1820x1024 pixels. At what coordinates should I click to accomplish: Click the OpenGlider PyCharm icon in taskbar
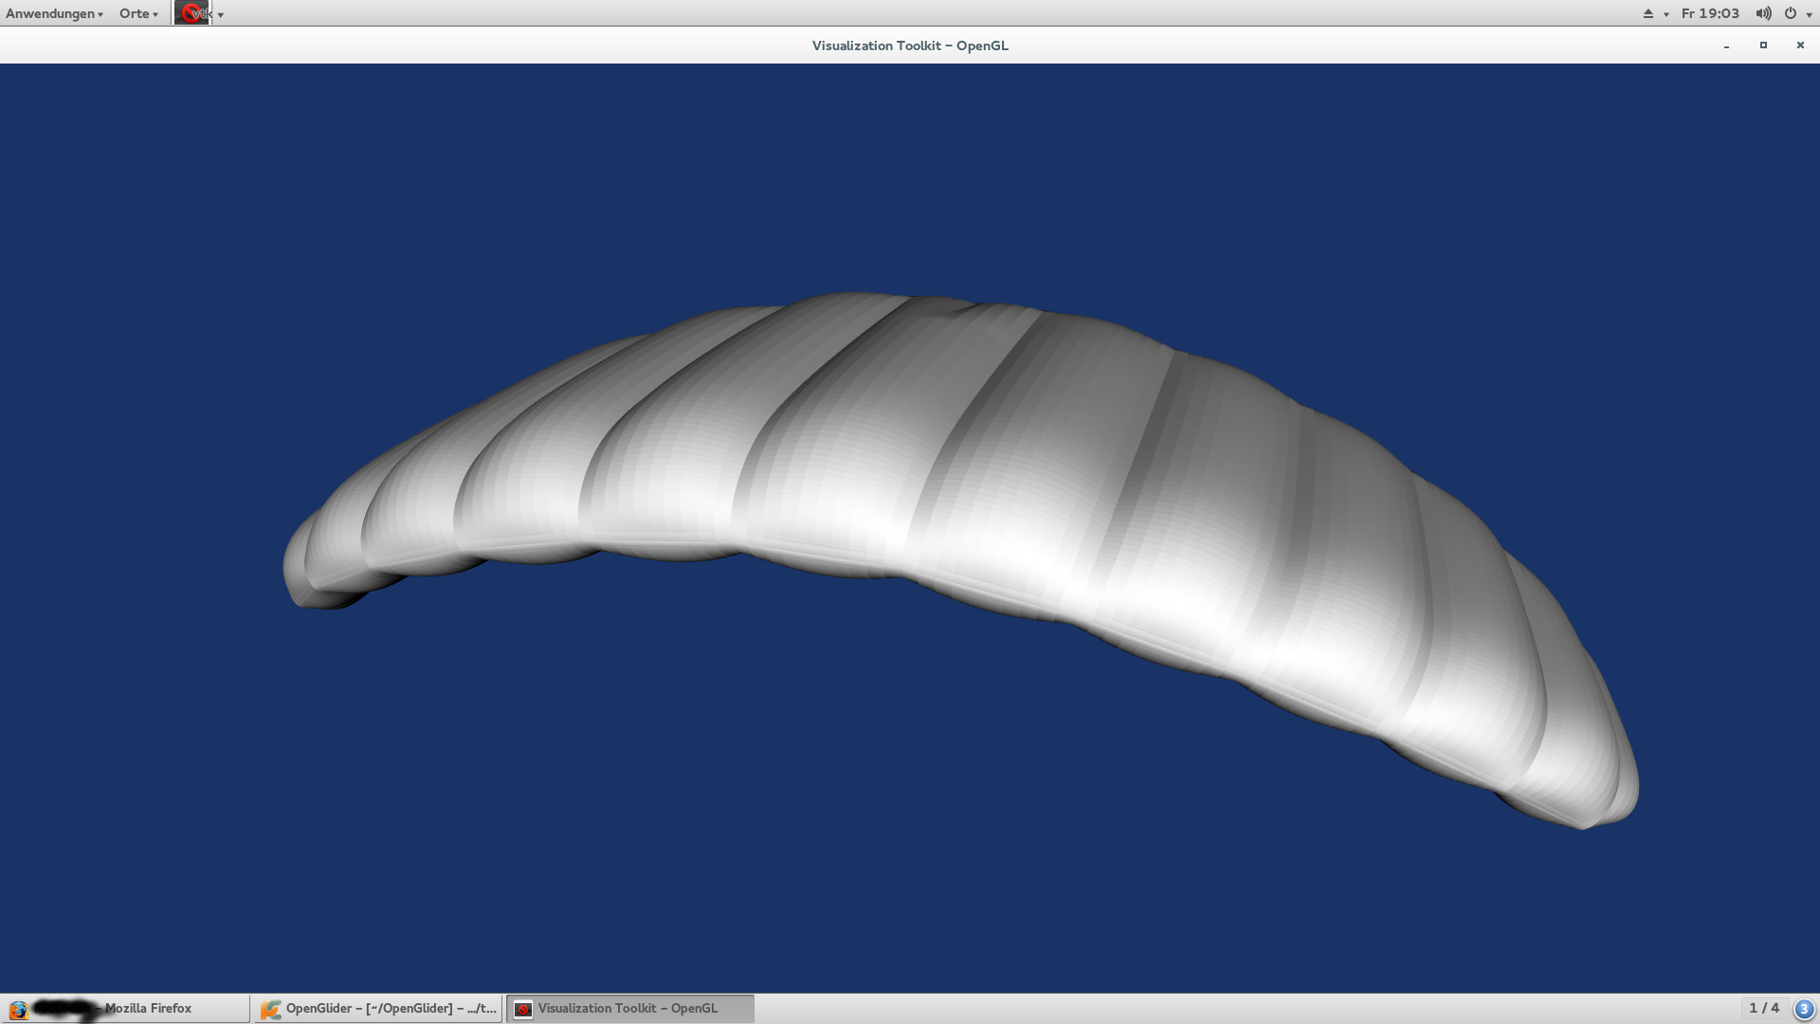270,1009
